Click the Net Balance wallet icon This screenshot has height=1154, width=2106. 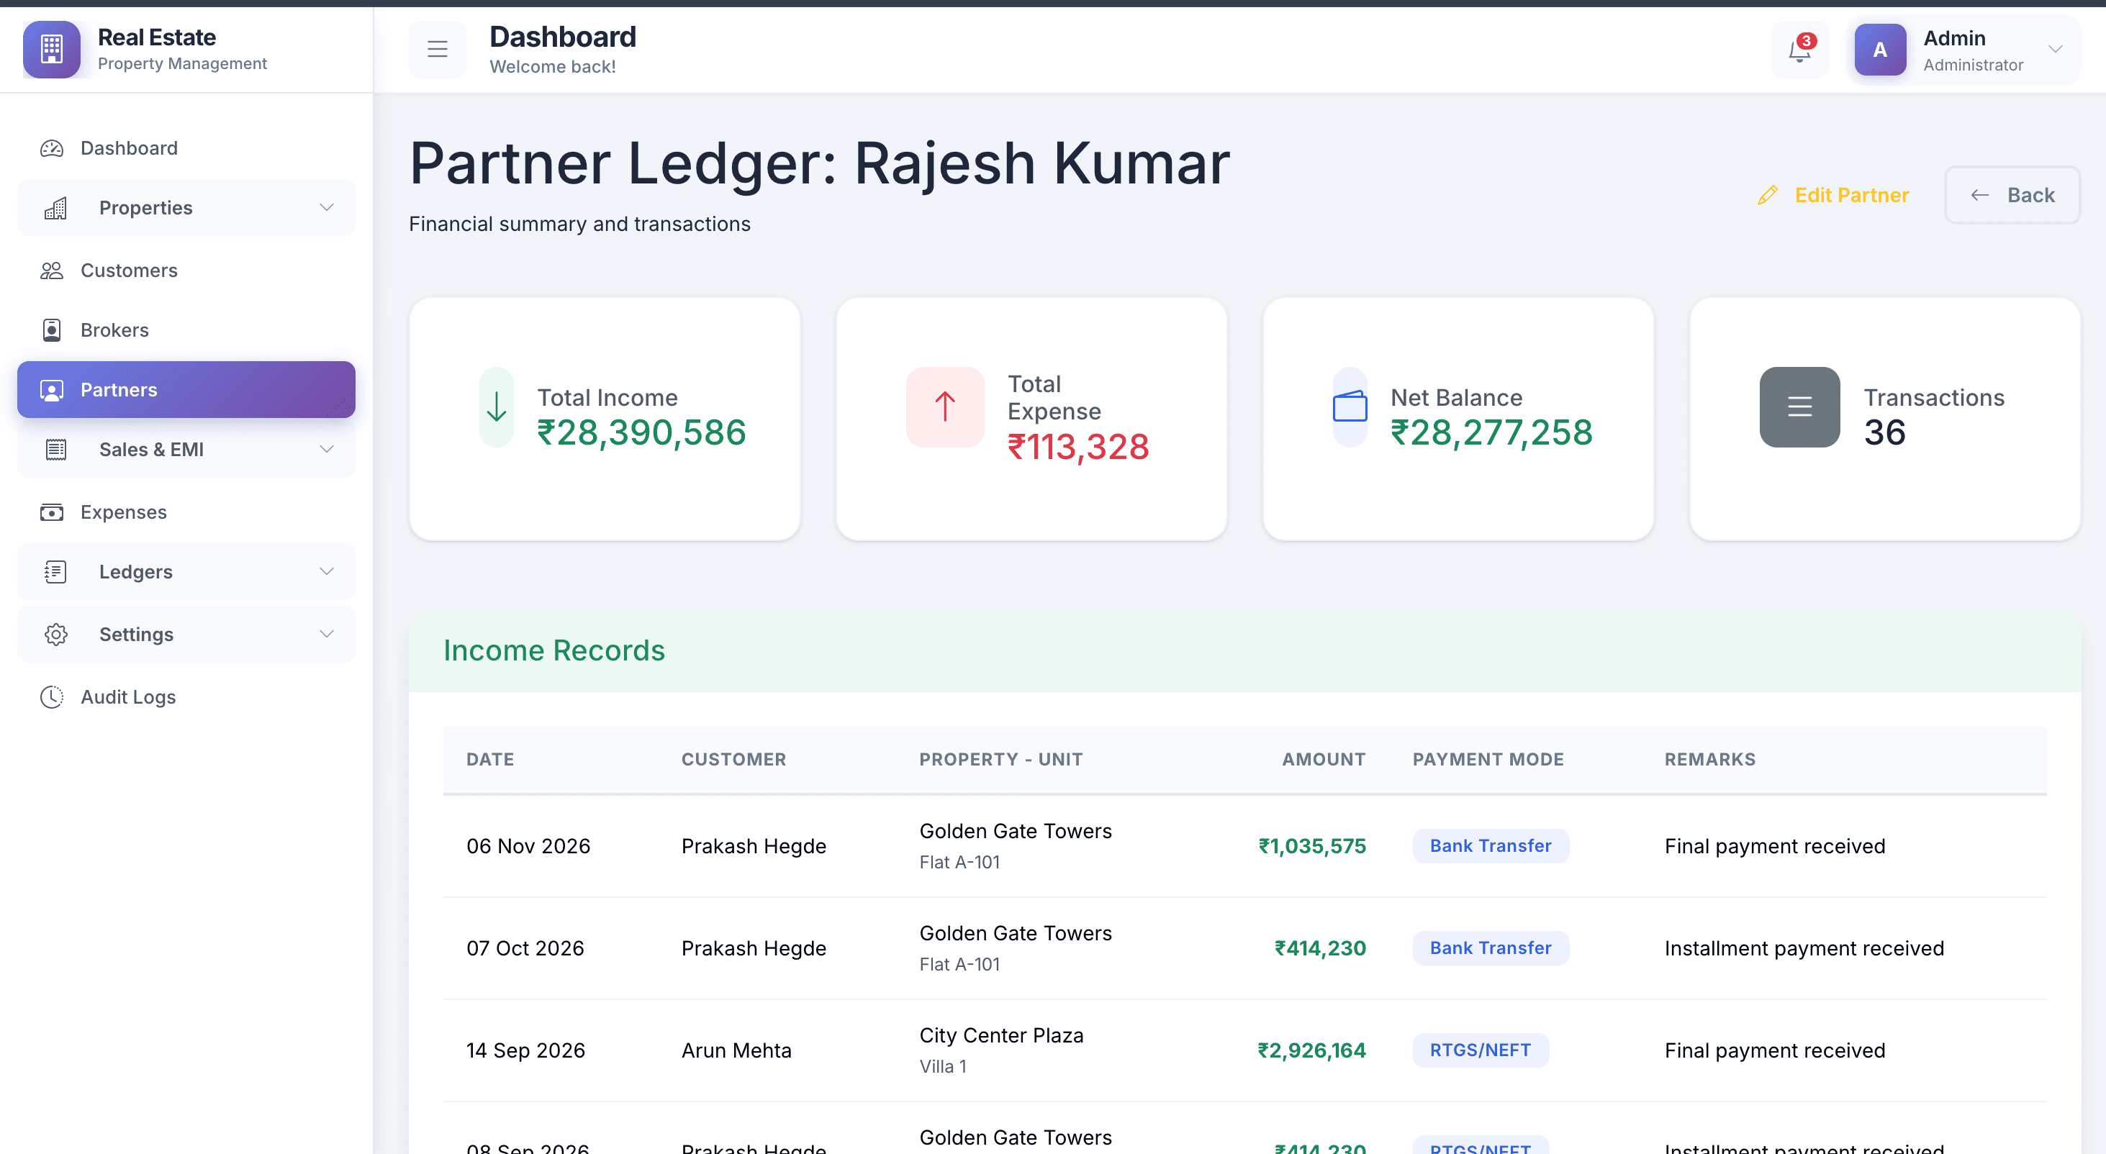coord(1350,406)
